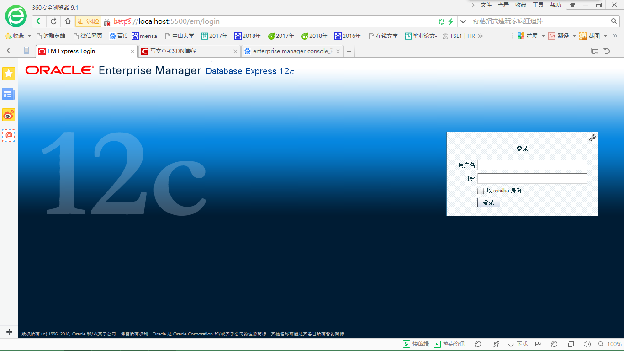Expand the 翻译 dropdown arrow
The height and width of the screenshot is (351, 624).
click(574, 36)
